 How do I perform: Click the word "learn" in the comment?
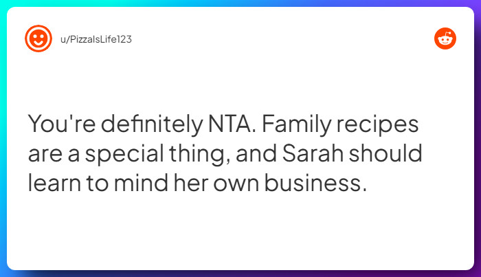(54, 184)
